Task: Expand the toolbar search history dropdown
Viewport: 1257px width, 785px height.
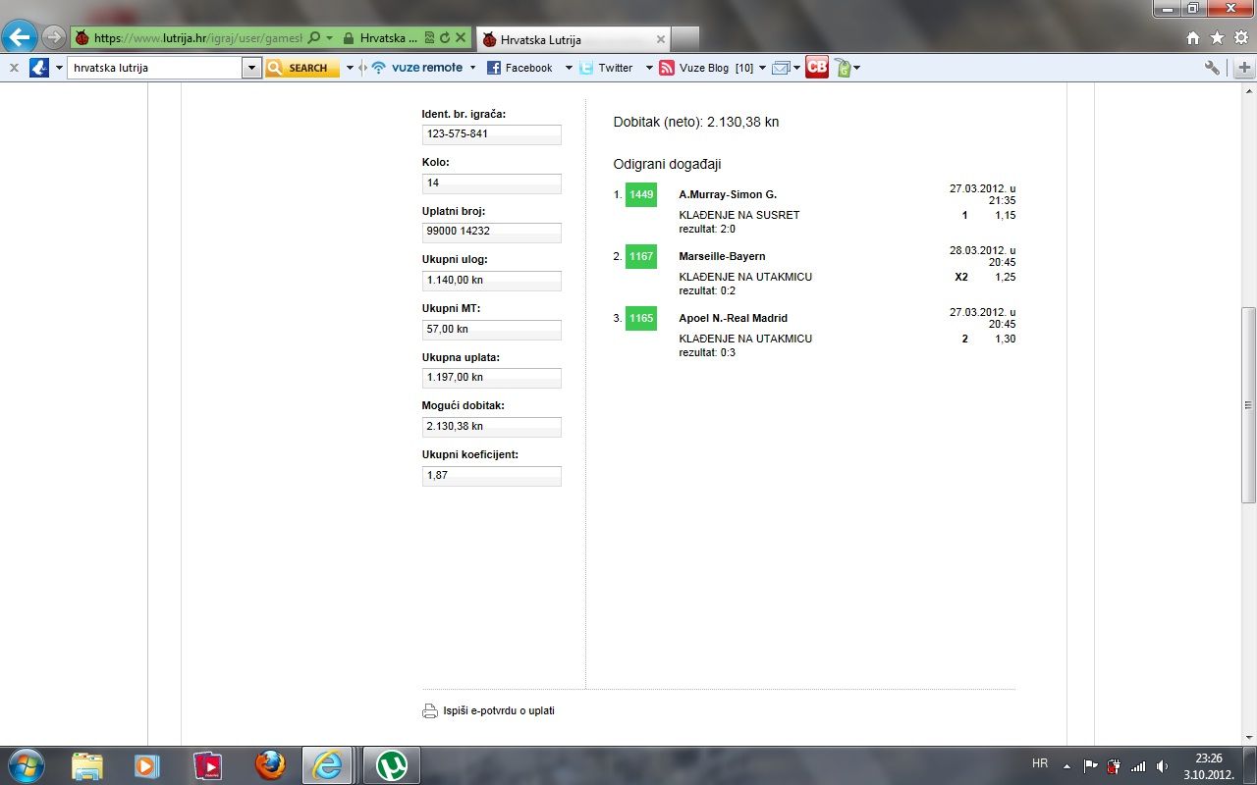Action: coord(251,68)
